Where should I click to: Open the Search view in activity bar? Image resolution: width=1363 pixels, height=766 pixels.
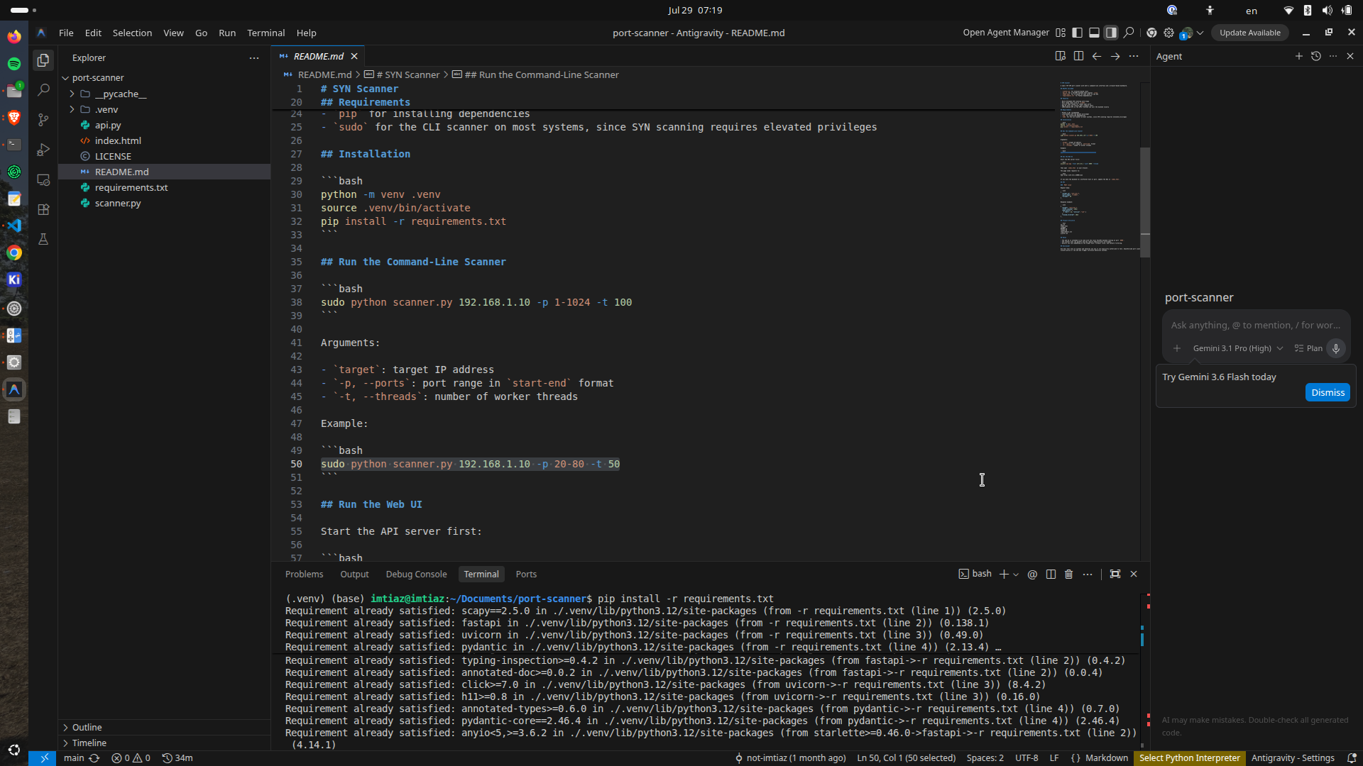coord(43,90)
